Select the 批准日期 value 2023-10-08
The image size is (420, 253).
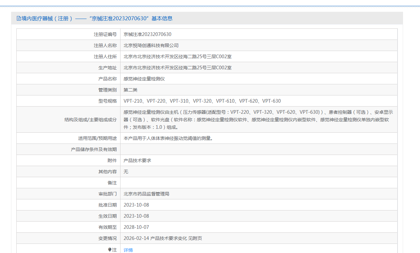click(136, 205)
